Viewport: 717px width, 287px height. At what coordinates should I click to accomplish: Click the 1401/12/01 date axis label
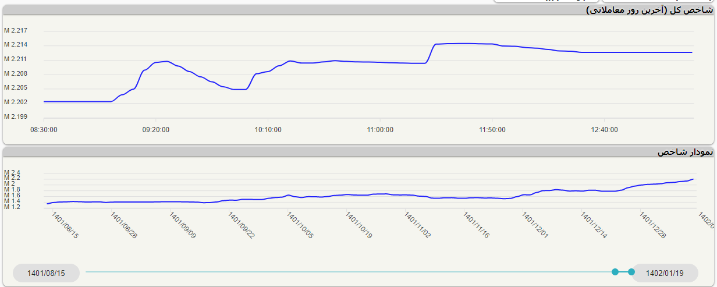pyautogui.click(x=535, y=225)
